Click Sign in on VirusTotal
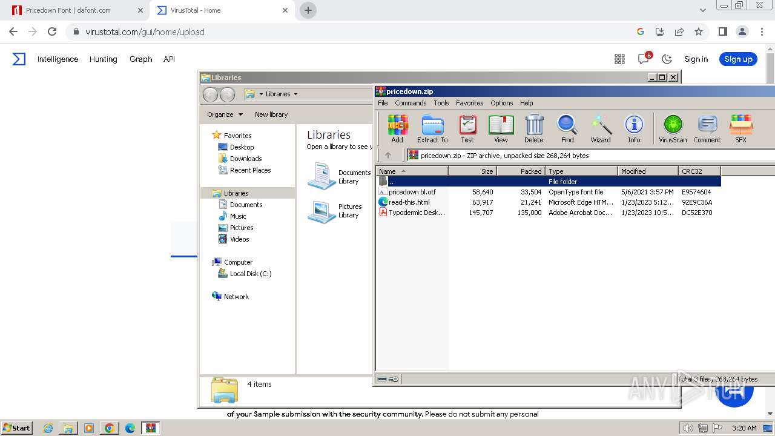Image resolution: width=775 pixels, height=436 pixels. click(696, 59)
